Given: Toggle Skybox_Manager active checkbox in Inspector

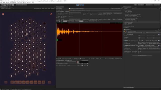Looking at the screenshot, I should click(x=127, y=31).
